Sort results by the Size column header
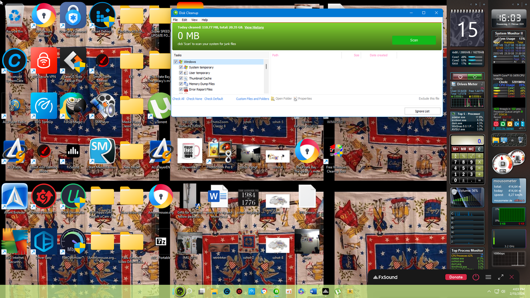 pos(357,55)
